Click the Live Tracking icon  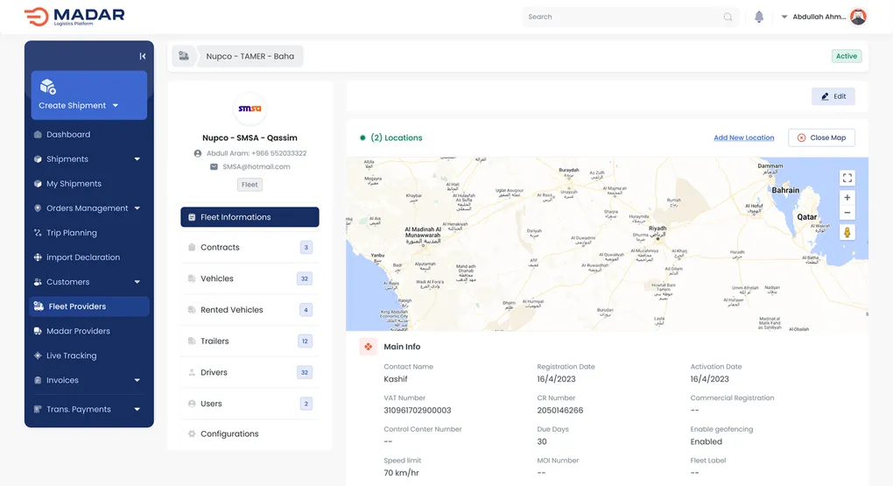38,356
